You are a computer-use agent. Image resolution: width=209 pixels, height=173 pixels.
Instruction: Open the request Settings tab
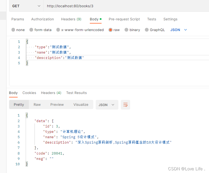coord(170,19)
